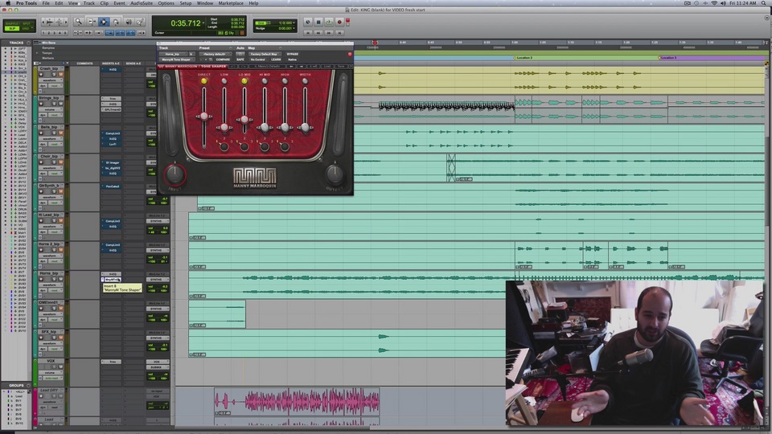The height and width of the screenshot is (434, 772).
Task: Open the Apple menu
Action: [x=8, y=3]
